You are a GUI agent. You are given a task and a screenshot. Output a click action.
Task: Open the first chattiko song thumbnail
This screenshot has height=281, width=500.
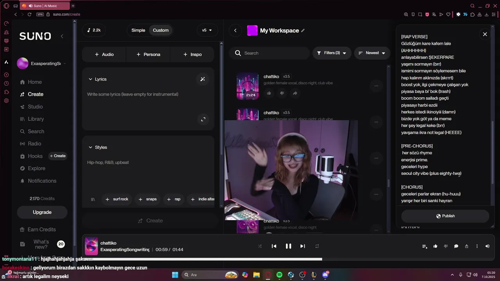coord(248,86)
